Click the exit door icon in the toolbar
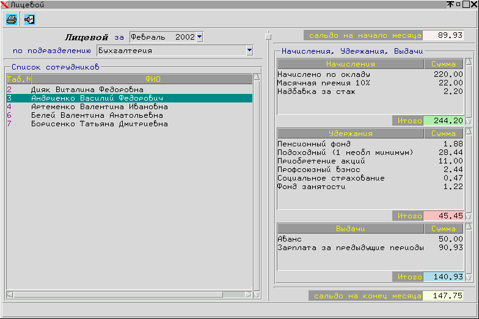Viewport: 479px width, 319px height. click(x=29, y=20)
